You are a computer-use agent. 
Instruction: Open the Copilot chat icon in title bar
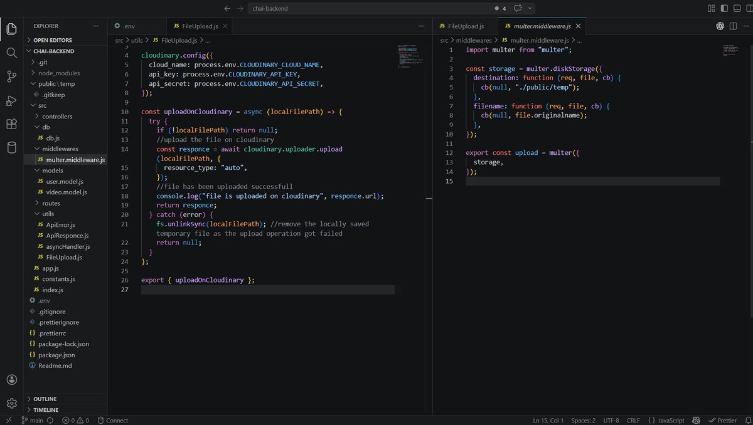click(518, 8)
